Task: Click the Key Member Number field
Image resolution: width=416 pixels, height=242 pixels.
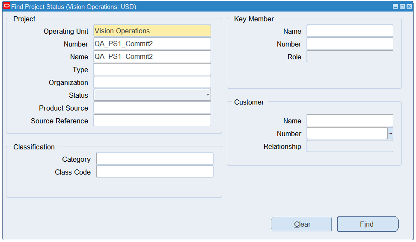Action: point(350,44)
